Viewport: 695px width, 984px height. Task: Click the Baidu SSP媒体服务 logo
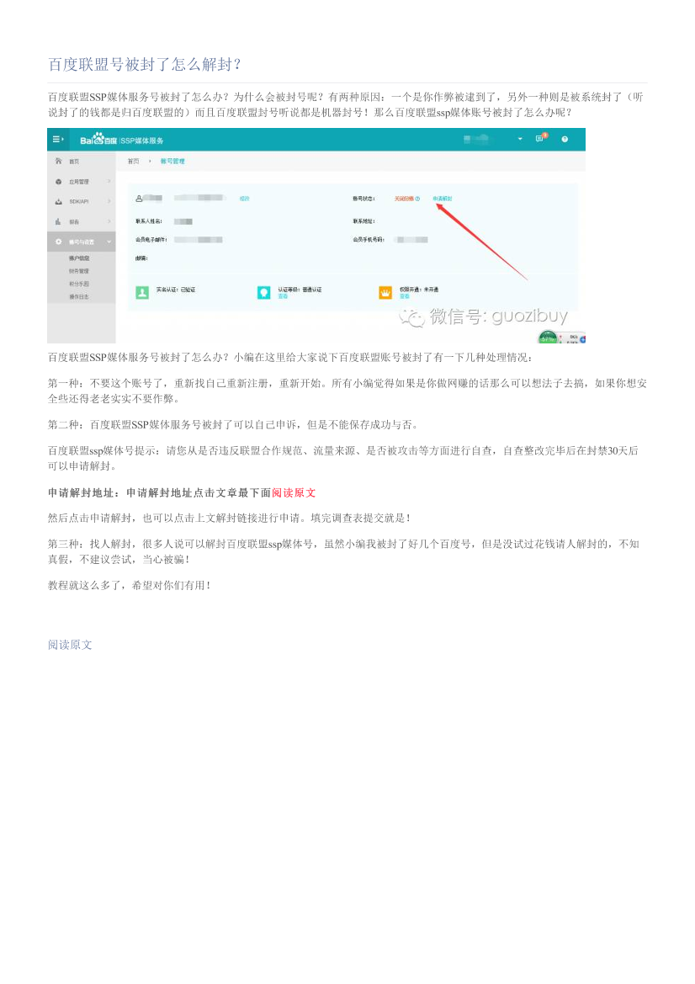click(122, 140)
